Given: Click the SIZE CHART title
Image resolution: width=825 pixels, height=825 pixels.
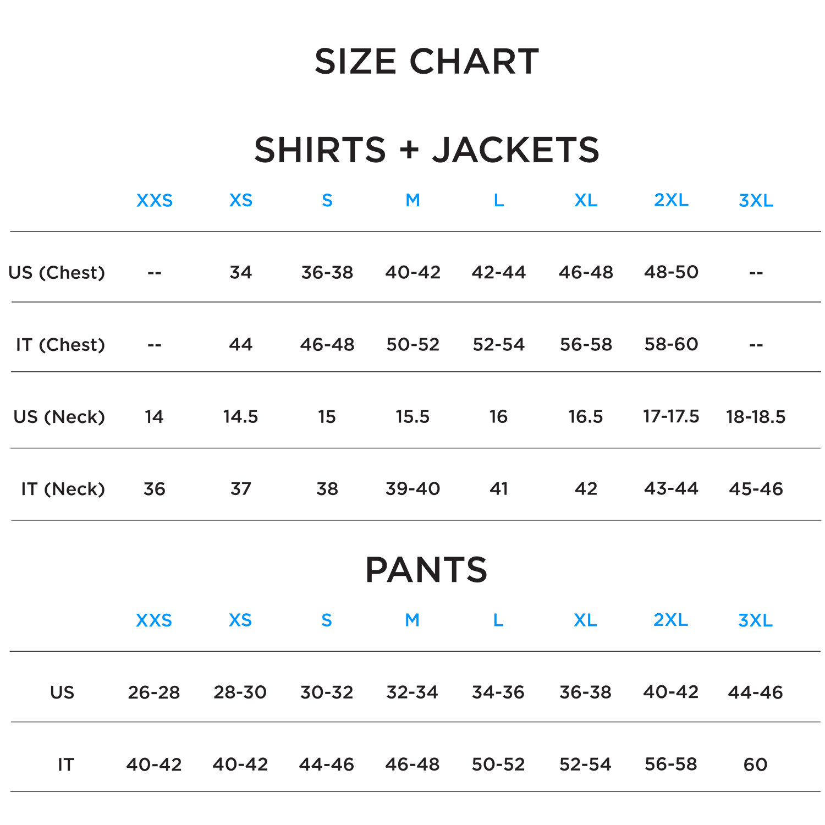Looking at the screenshot, I should point(426,61).
